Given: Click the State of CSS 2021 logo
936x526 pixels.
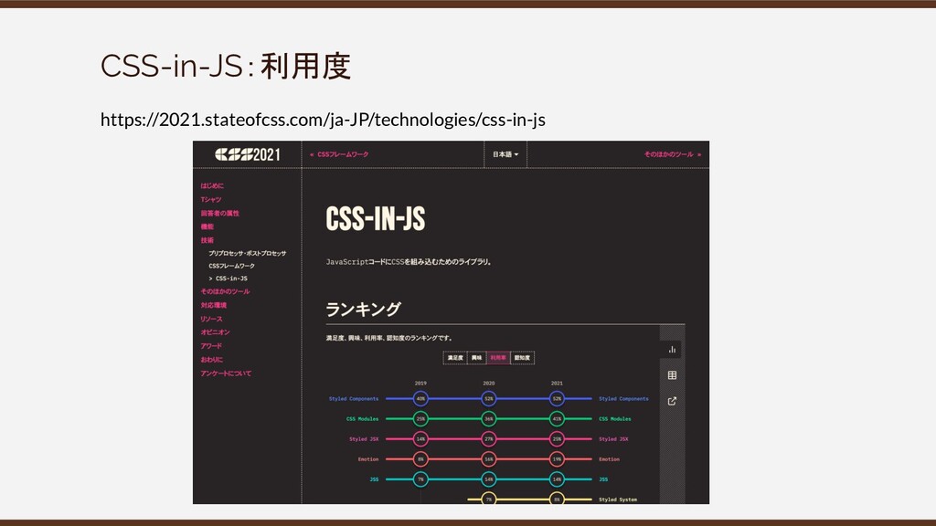Looking at the screenshot, I should 247,154.
